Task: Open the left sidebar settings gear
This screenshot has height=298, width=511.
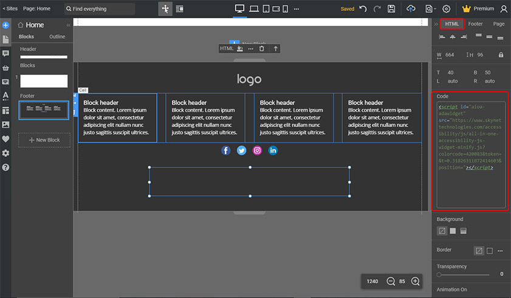Action: point(5,153)
